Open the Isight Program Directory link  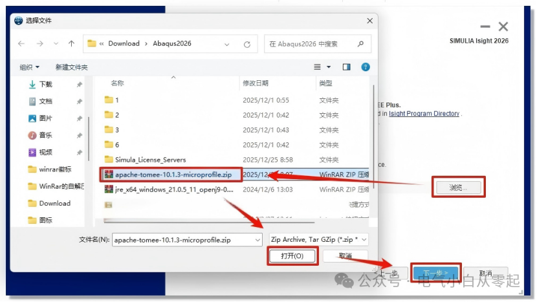(424, 113)
